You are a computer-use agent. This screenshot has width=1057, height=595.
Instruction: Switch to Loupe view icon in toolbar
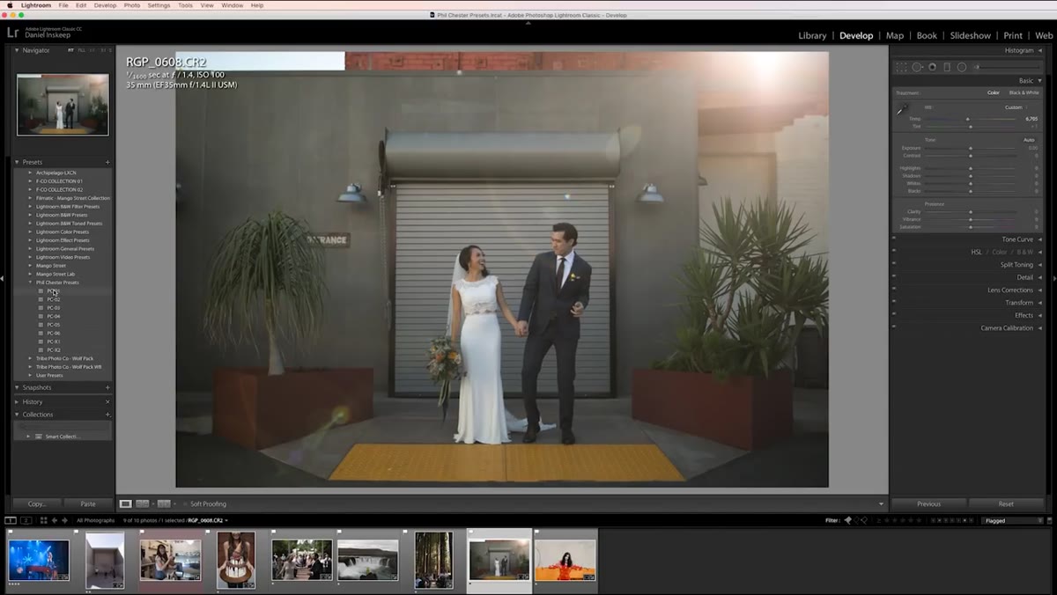126,503
